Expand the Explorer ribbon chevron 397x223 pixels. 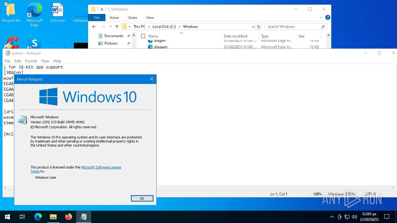pos(321,18)
